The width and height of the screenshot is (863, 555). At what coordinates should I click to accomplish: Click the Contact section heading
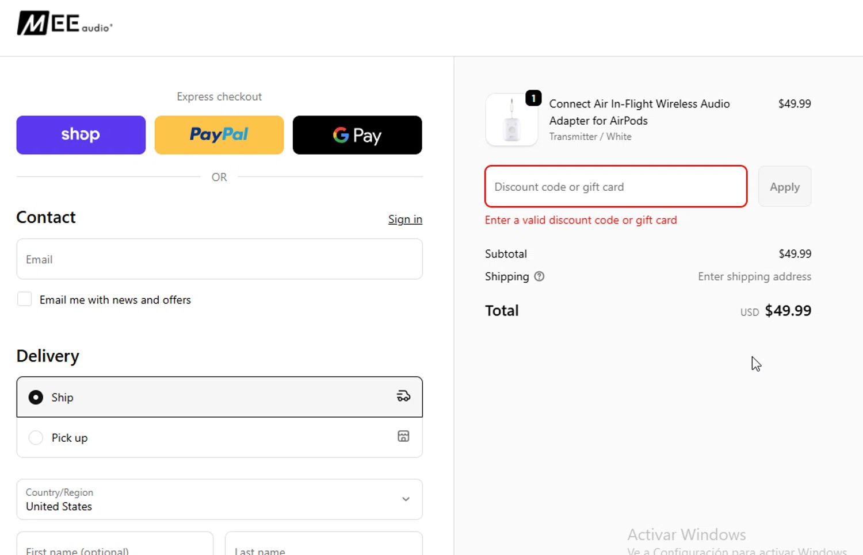[46, 217]
